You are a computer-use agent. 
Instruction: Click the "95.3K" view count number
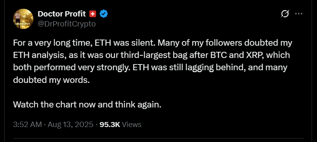click(110, 124)
